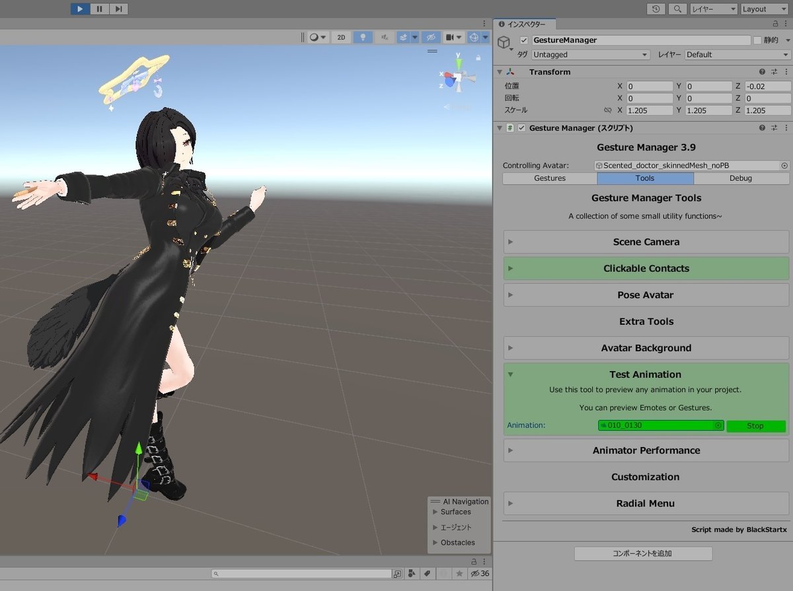Switch to the Debug tab
Screen dimensions: 793x591
click(x=741, y=178)
